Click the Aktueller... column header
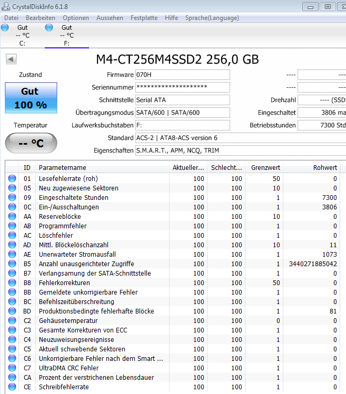The width and height of the screenshot is (346, 394). pyautogui.click(x=188, y=168)
